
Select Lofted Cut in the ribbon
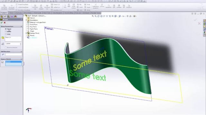(x=55, y=7)
